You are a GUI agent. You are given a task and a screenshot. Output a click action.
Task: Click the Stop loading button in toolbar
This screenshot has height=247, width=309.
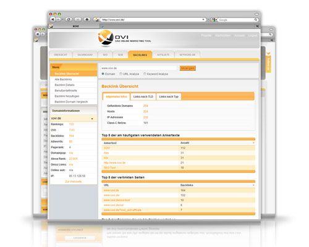pos(78,19)
